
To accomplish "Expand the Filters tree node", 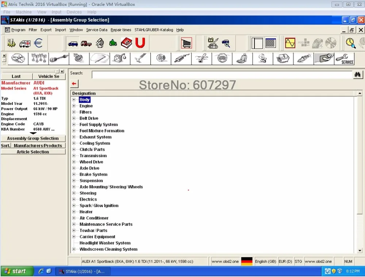I will [74, 112].
